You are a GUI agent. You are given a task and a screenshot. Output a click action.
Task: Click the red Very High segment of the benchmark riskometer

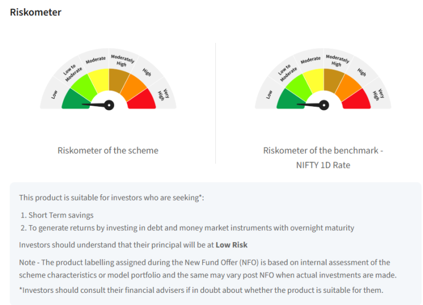[357, 99]
